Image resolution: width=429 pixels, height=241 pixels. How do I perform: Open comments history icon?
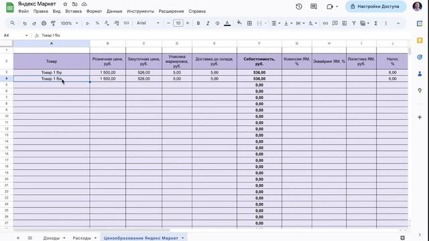click(314, 6)
